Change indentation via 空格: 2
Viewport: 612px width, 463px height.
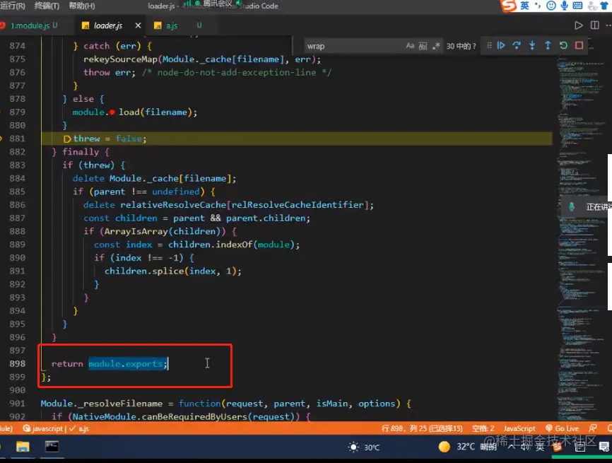pyautogui.click(x=483, y=428)
